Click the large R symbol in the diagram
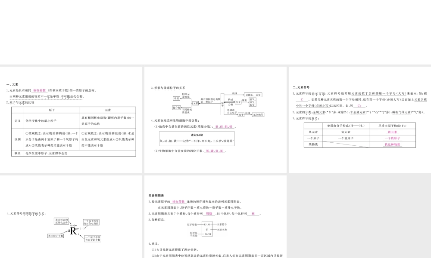Viewport: 431px width, 258px height. (x=73, y=231)
